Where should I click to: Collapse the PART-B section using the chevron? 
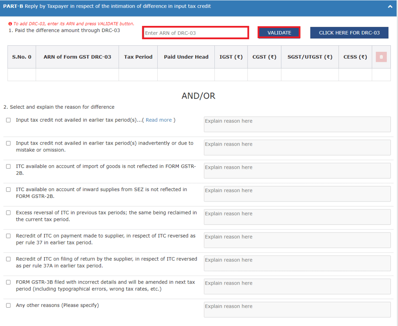point(390,6)
